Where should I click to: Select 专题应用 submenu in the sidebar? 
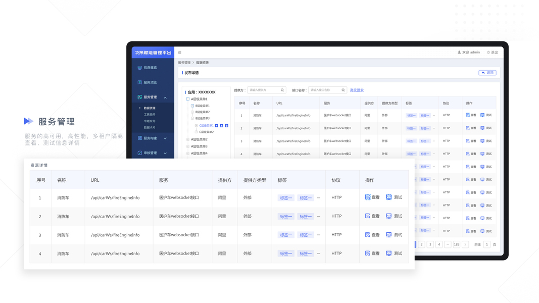pyautogui.click(x=150, y=121)
